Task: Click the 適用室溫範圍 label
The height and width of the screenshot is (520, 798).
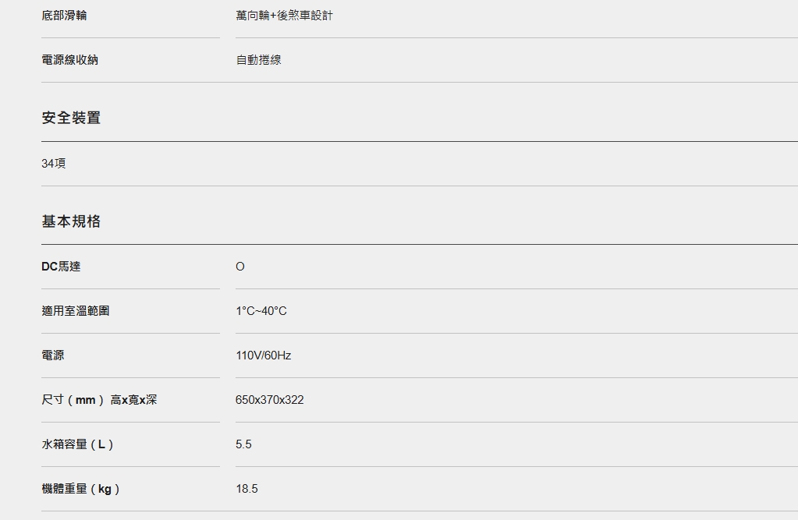Action: 76,311
